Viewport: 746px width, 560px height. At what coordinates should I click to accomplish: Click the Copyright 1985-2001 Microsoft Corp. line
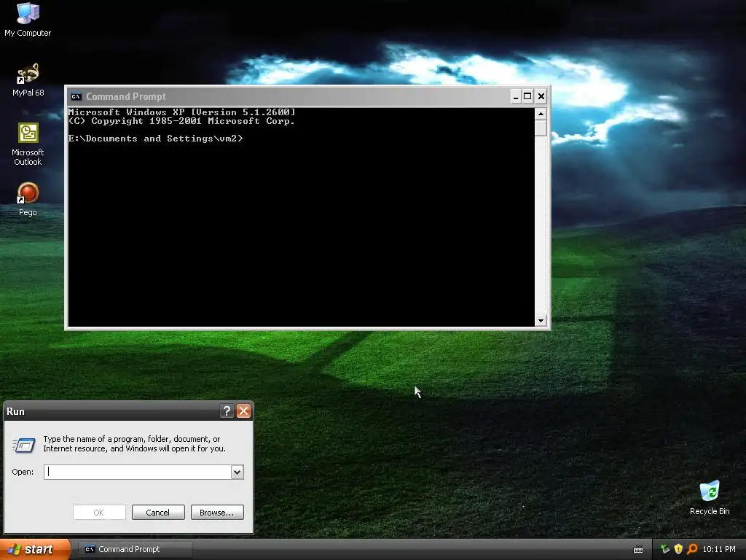[x=181, y=121]
